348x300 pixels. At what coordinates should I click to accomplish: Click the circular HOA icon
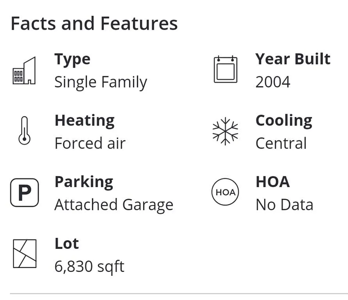pos(225,192)
